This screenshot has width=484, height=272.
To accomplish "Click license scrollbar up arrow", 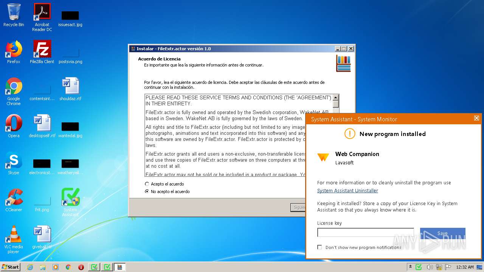I will pyautogui.click(x=336, y=97).
